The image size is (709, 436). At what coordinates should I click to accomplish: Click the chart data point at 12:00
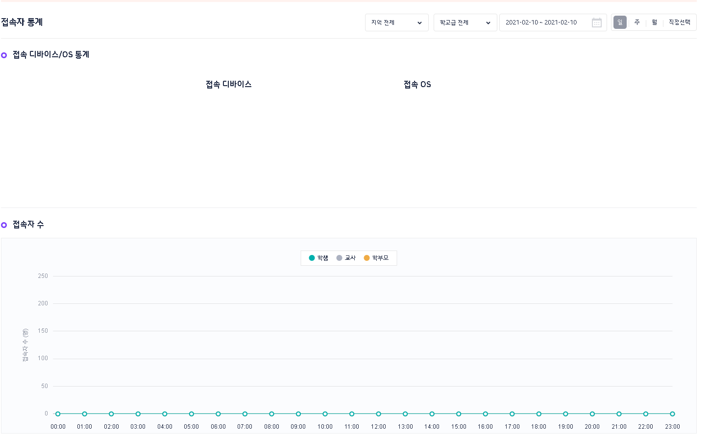(x=378, y=414)
